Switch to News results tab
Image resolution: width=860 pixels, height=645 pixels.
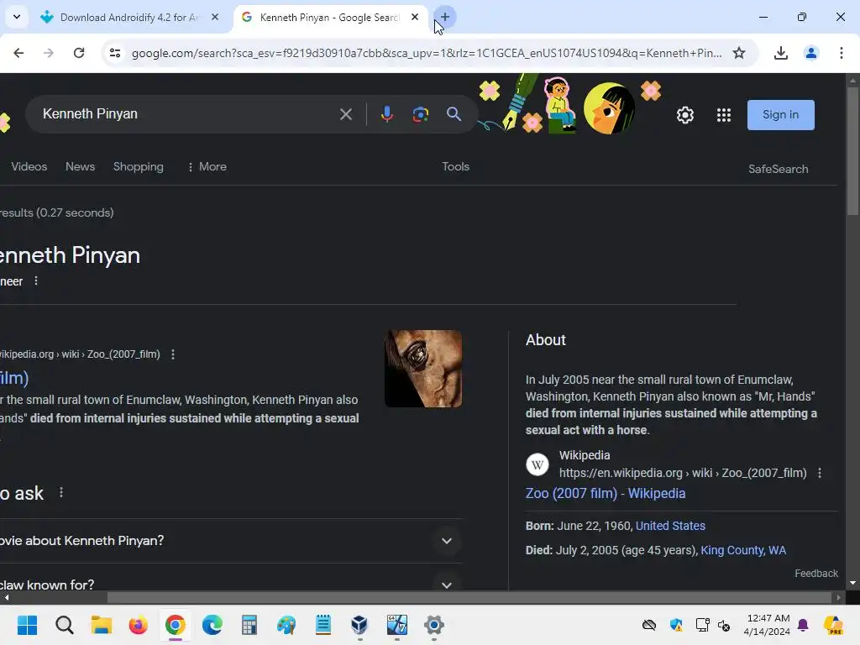pyautogui.click(x=80, y=167)
